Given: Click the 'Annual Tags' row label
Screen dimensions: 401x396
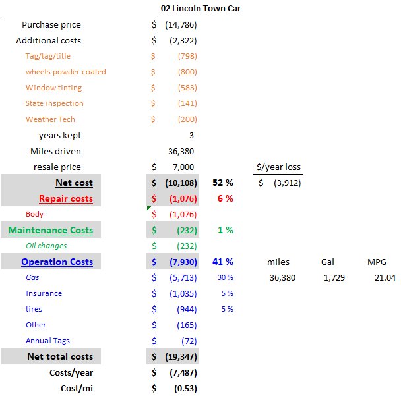Looking at the screenshot, I should click(47, 341).
